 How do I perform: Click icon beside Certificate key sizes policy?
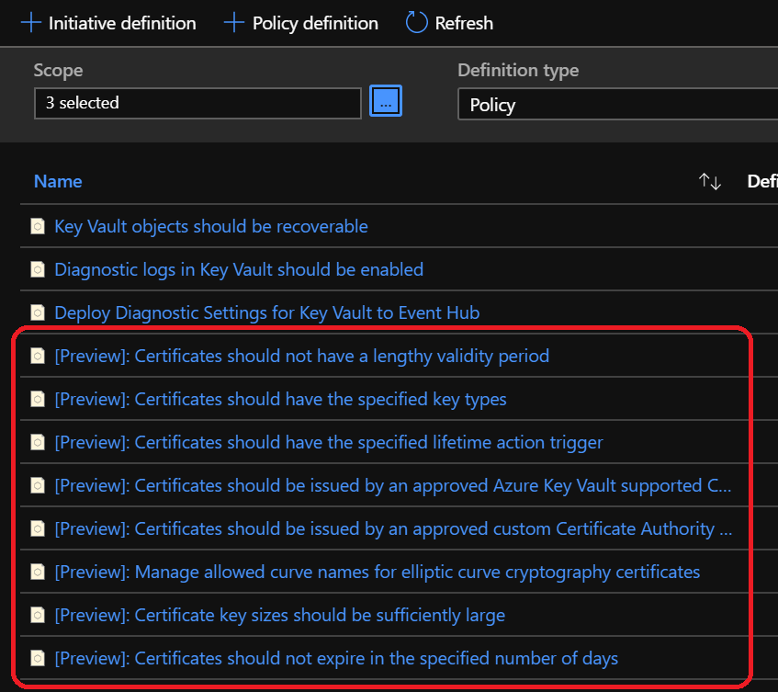point(38,616)
